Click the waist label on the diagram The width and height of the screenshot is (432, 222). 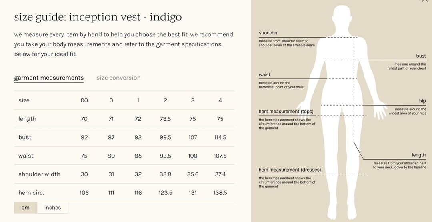264,75
